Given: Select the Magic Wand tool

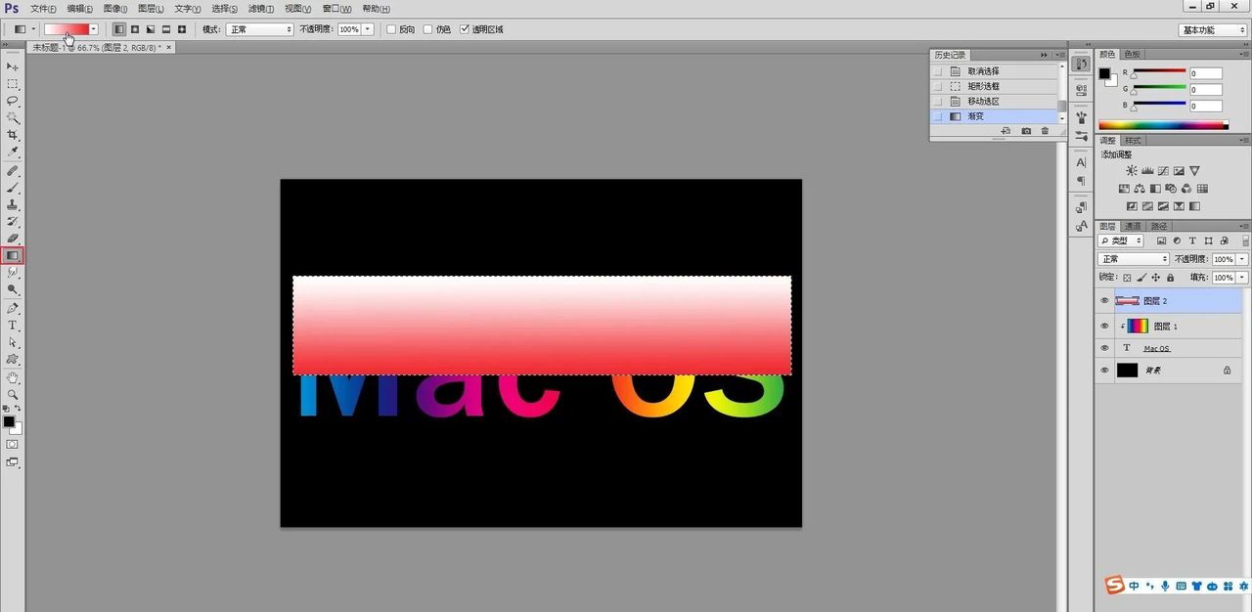Looking at the screenshot, I should tap(13, 117).
